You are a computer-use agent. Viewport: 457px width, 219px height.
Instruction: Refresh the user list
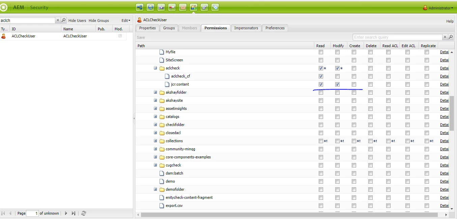click(84, 213)
